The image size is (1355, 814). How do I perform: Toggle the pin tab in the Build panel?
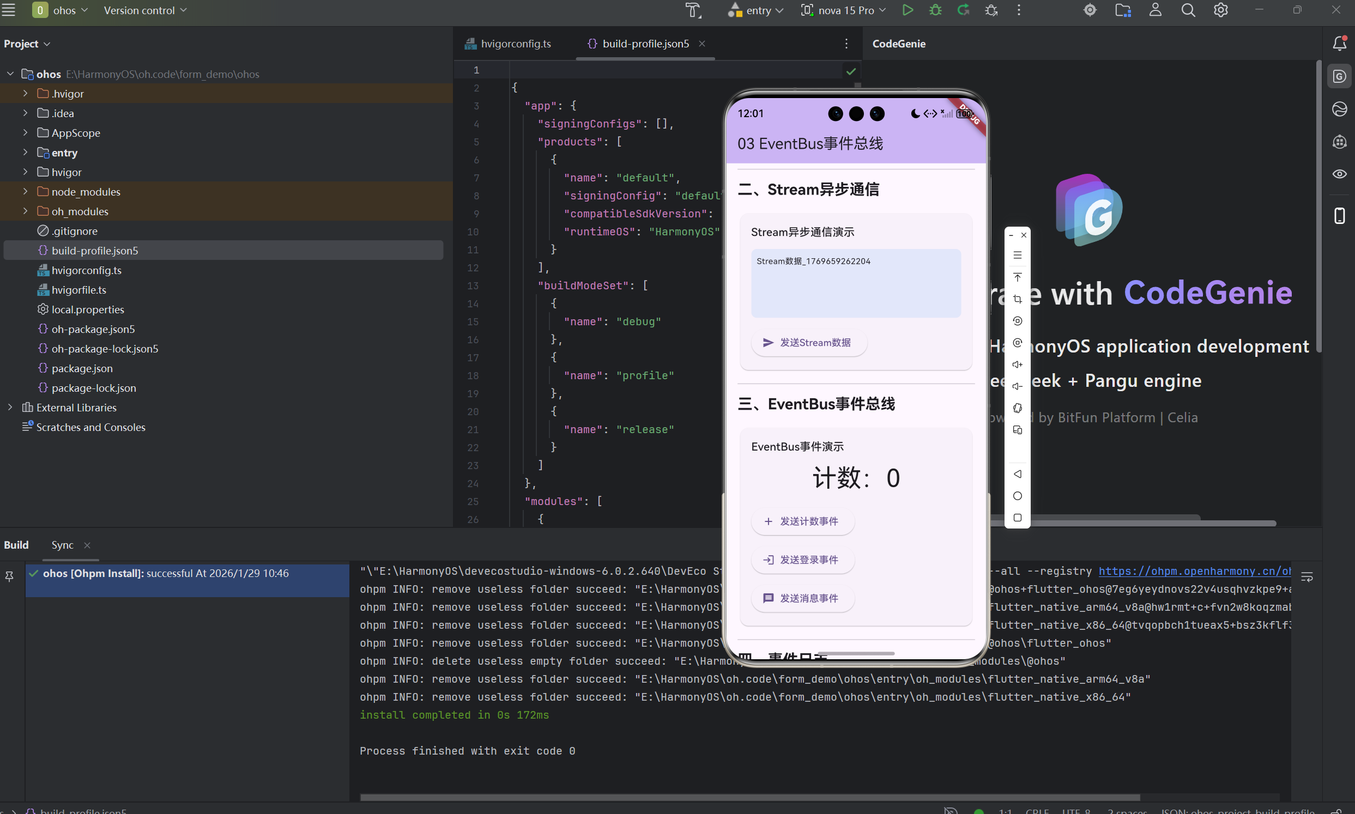pos(9,576)
